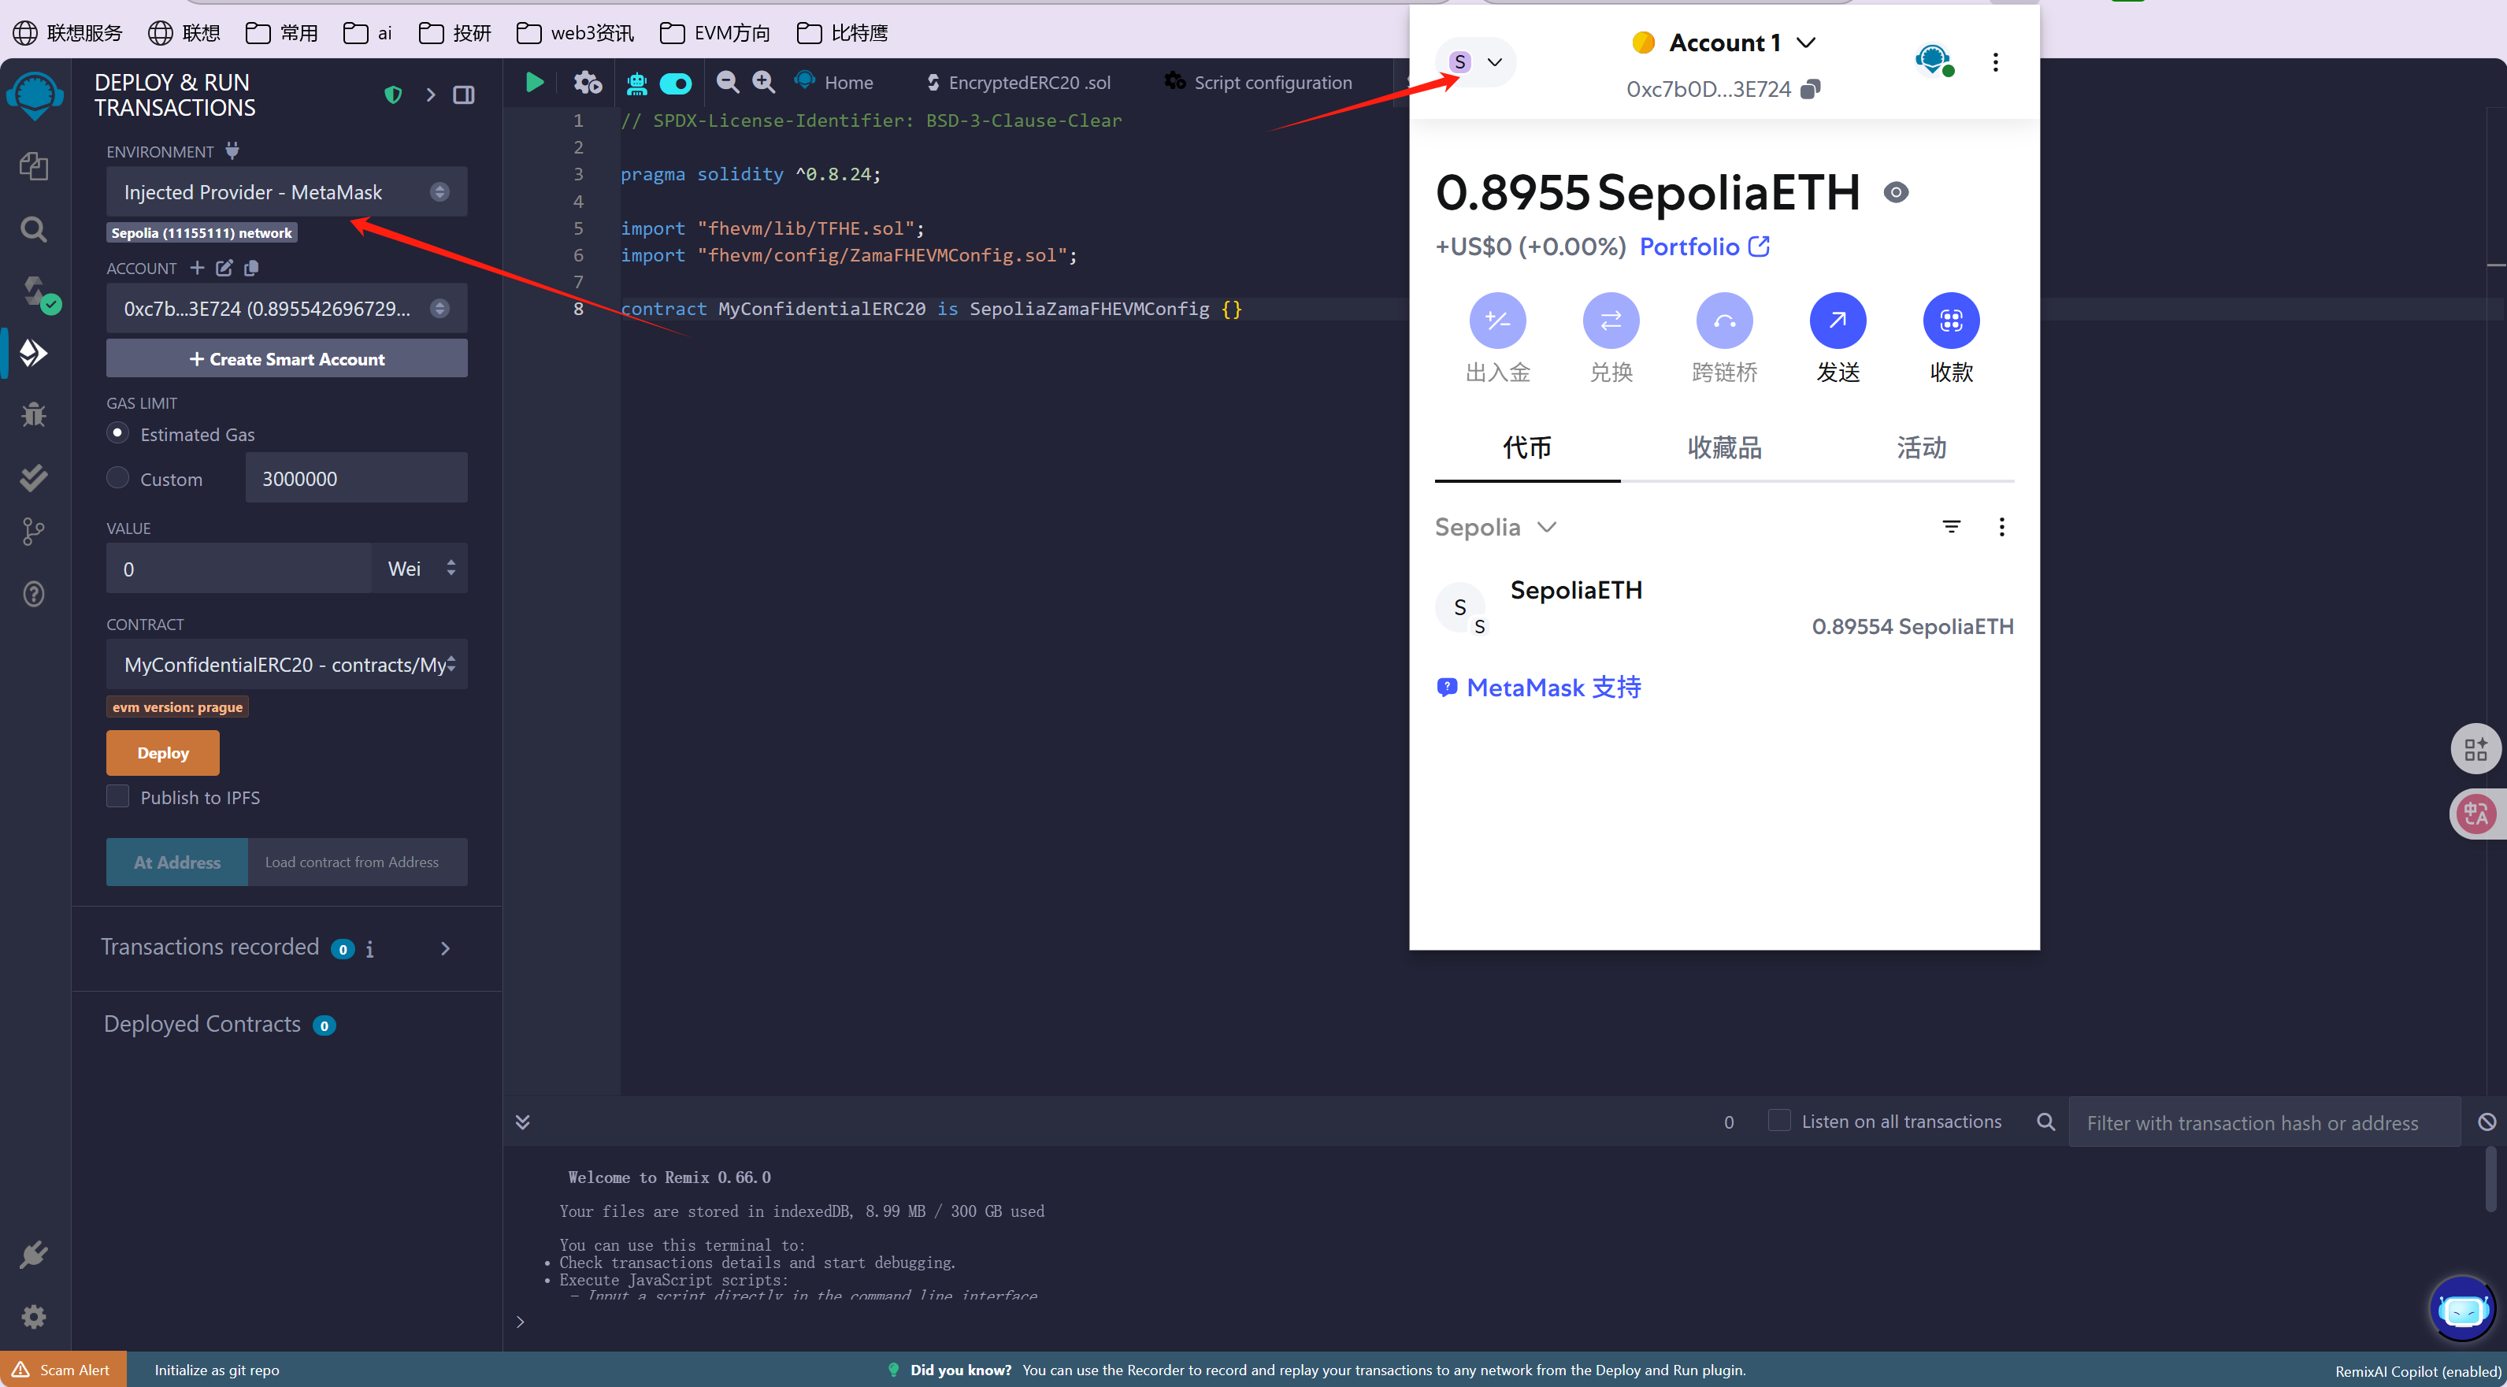Open MetaMask 支持 support link
The width and height of the screenshot is (2507, 1387).
coord(1539,687)
